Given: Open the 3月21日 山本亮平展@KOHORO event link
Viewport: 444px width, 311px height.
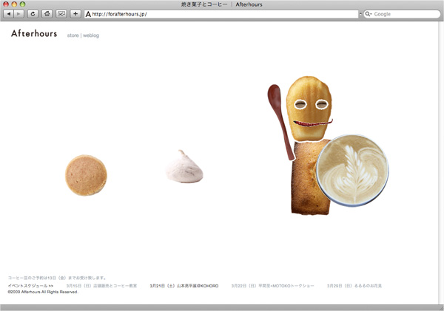Looking at the screenshot, I should 184,285.
